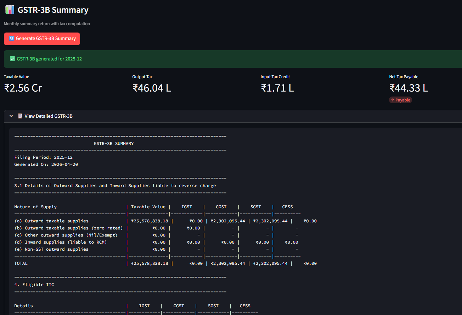Click the GSTR-3B Summary page title
Viewport: 462px width, 315px height.
point(53,10)
